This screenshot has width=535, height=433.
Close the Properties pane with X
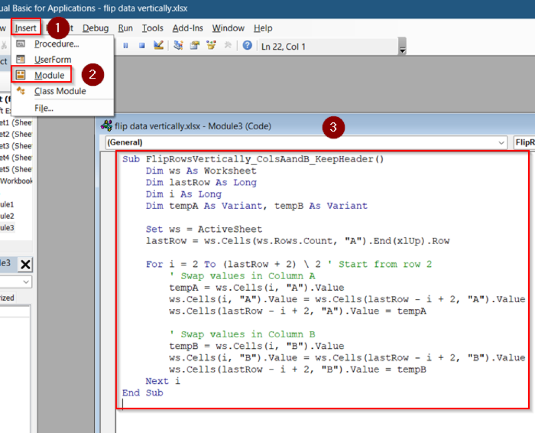point(26,264)
